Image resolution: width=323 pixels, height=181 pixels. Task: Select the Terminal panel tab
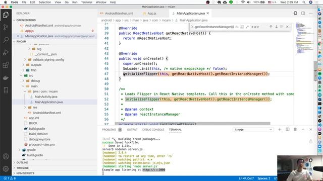point(175,130)
